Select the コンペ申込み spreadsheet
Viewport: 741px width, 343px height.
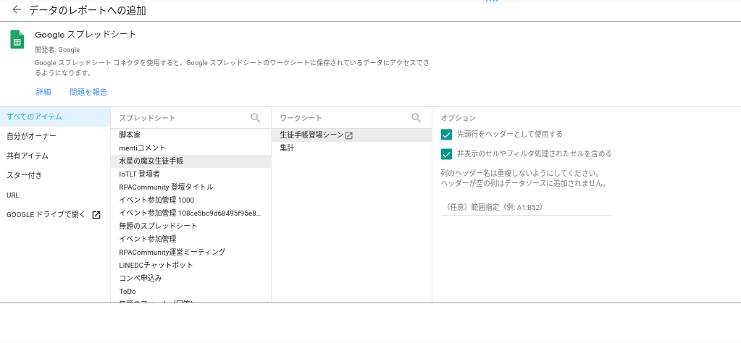(191, 278)
